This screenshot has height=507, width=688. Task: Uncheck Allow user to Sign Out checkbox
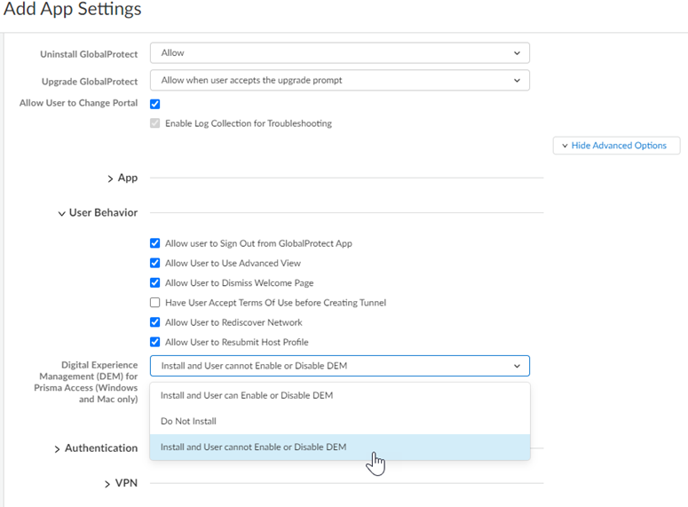(x=155, y=243)
